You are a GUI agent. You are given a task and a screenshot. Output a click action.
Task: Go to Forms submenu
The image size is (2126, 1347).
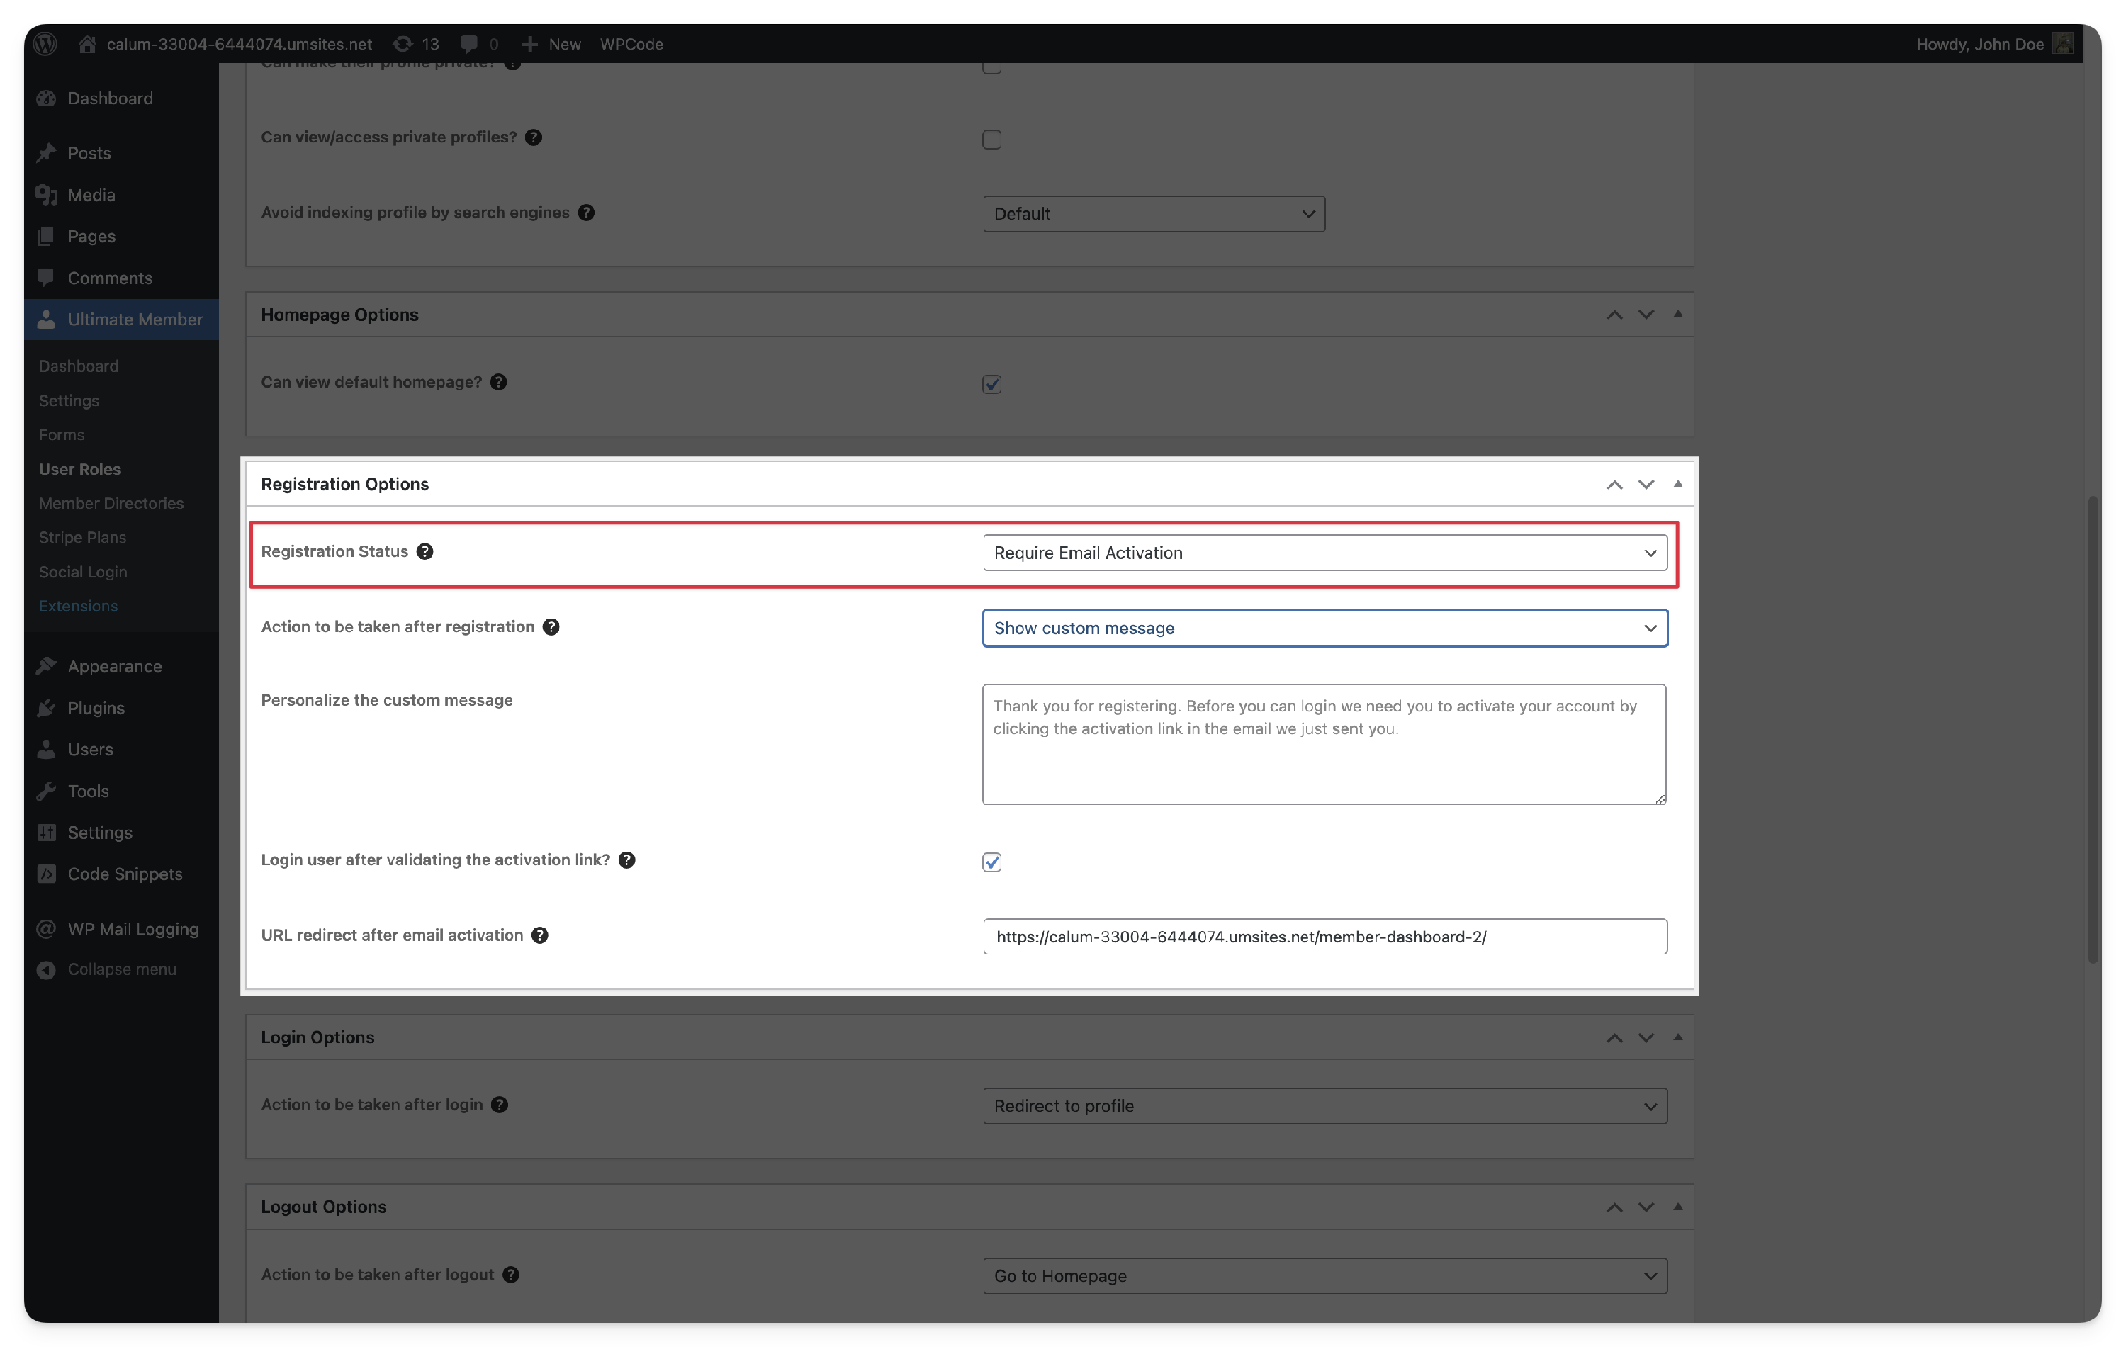pos(62,434)
